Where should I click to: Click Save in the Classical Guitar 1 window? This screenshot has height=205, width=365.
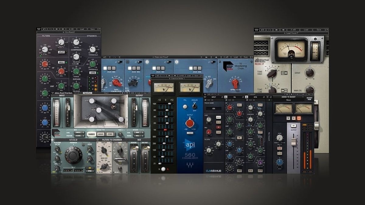[x=196, y=75]
